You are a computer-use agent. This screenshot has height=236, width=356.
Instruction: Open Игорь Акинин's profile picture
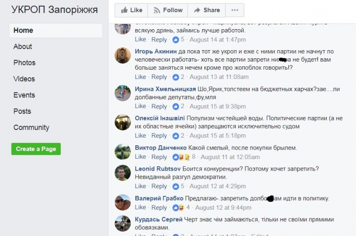(123, 56)
